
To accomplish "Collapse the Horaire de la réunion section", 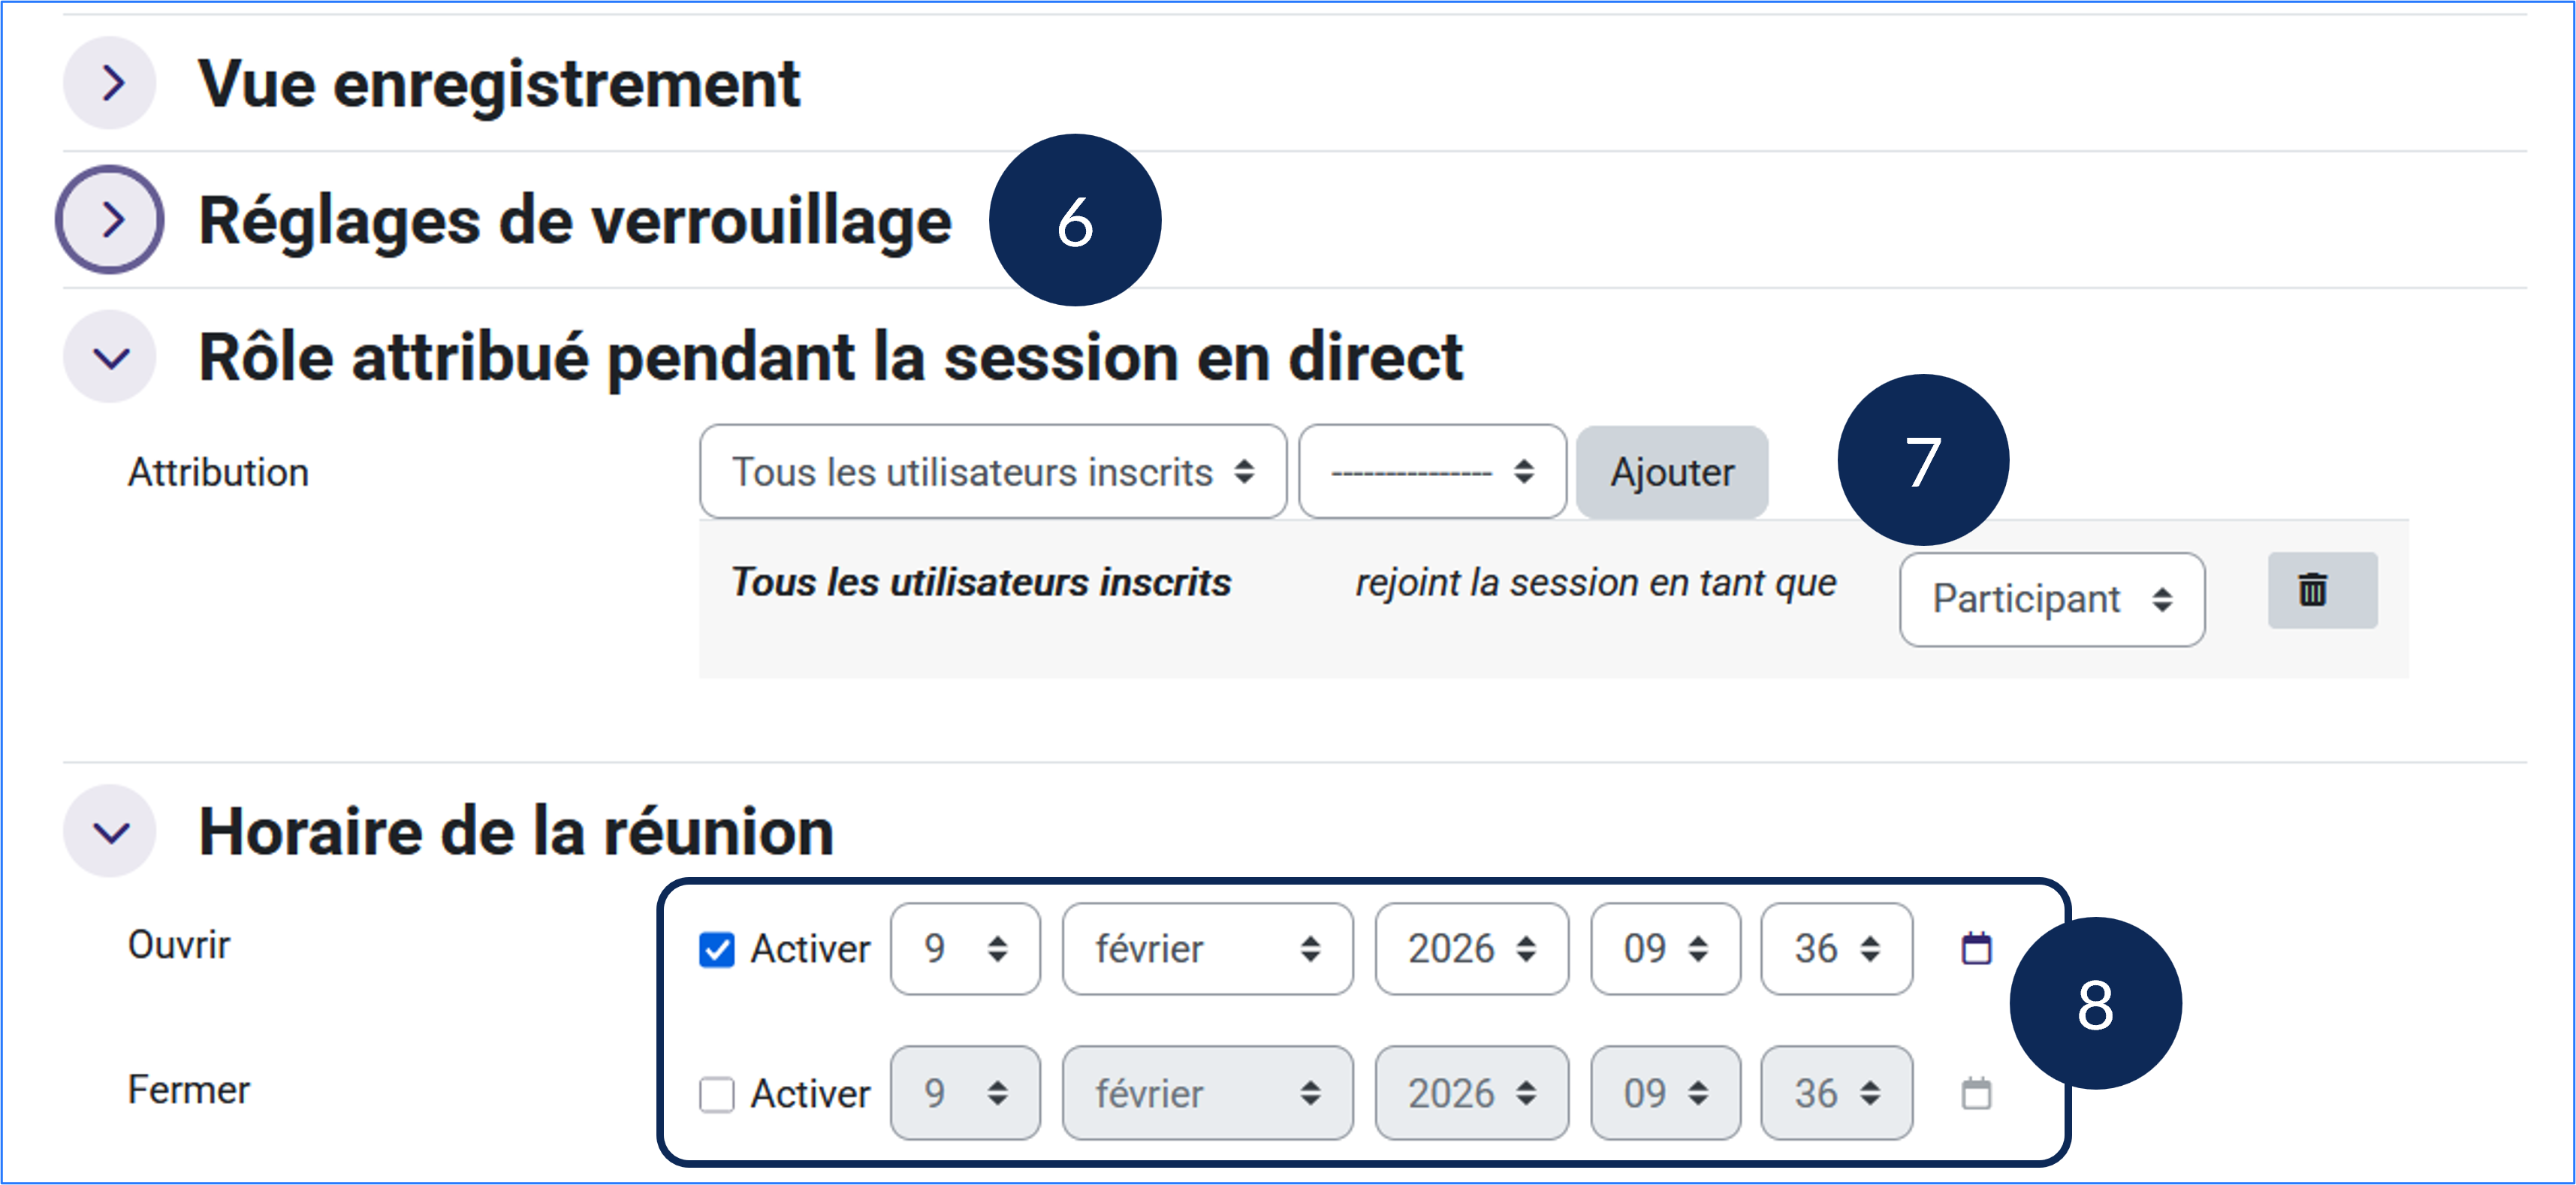I will click(x=110, y=831).
